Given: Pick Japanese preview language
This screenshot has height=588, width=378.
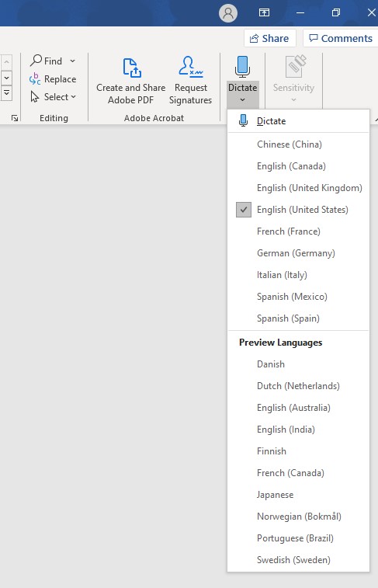Looking at the screenshot, I should pyautogui.click(x=298, y=495).
